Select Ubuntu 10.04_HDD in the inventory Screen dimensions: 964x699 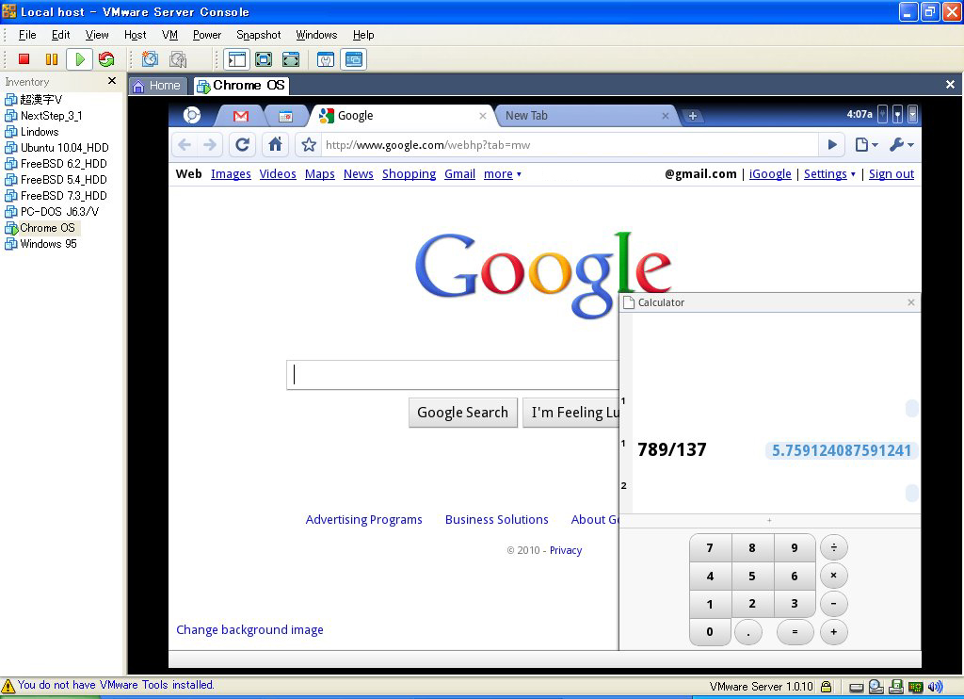(x=57, y=148)
